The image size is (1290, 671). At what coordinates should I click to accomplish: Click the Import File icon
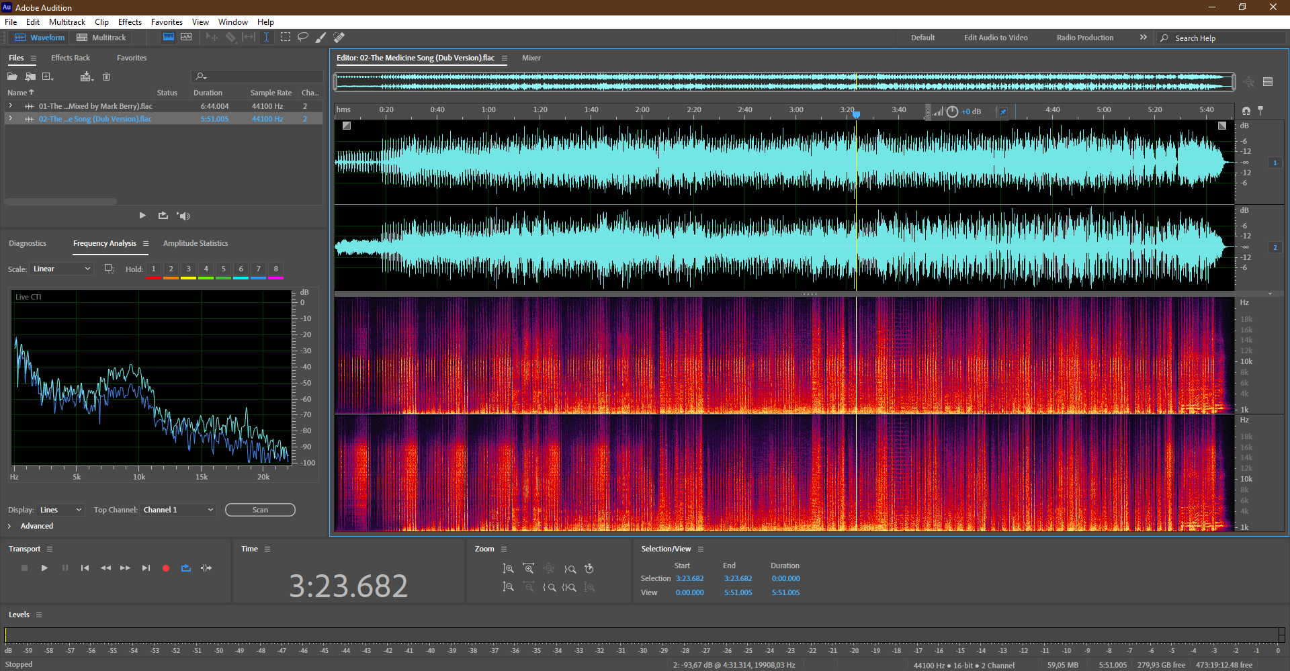point(30,77)
